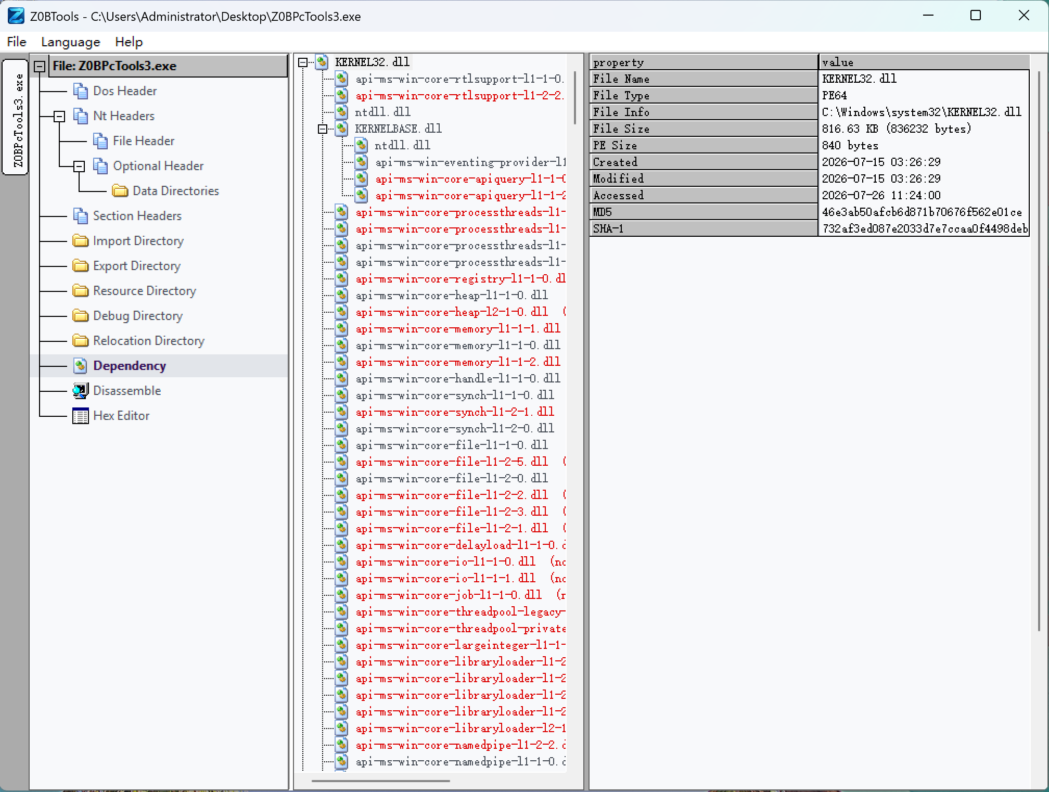The height and width of the screenshot is (792, 1049).
Task: Click the Dos Header page icon
Action: click(81, 91)
